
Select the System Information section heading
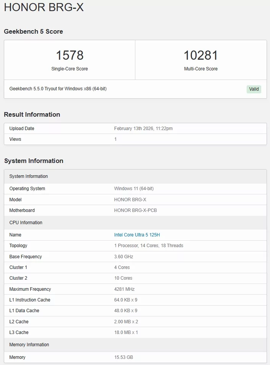pos(34,161)
